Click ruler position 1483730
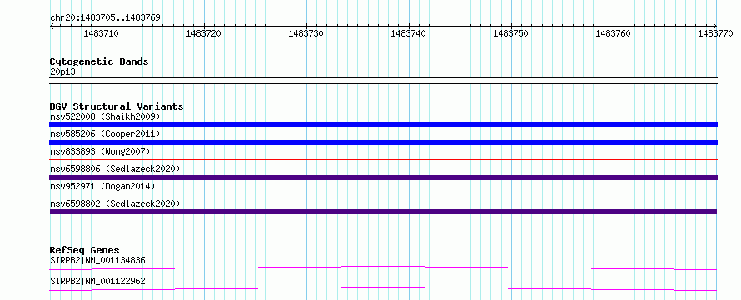741x300 pixels. pyautogui.click(x=306, y=33)
